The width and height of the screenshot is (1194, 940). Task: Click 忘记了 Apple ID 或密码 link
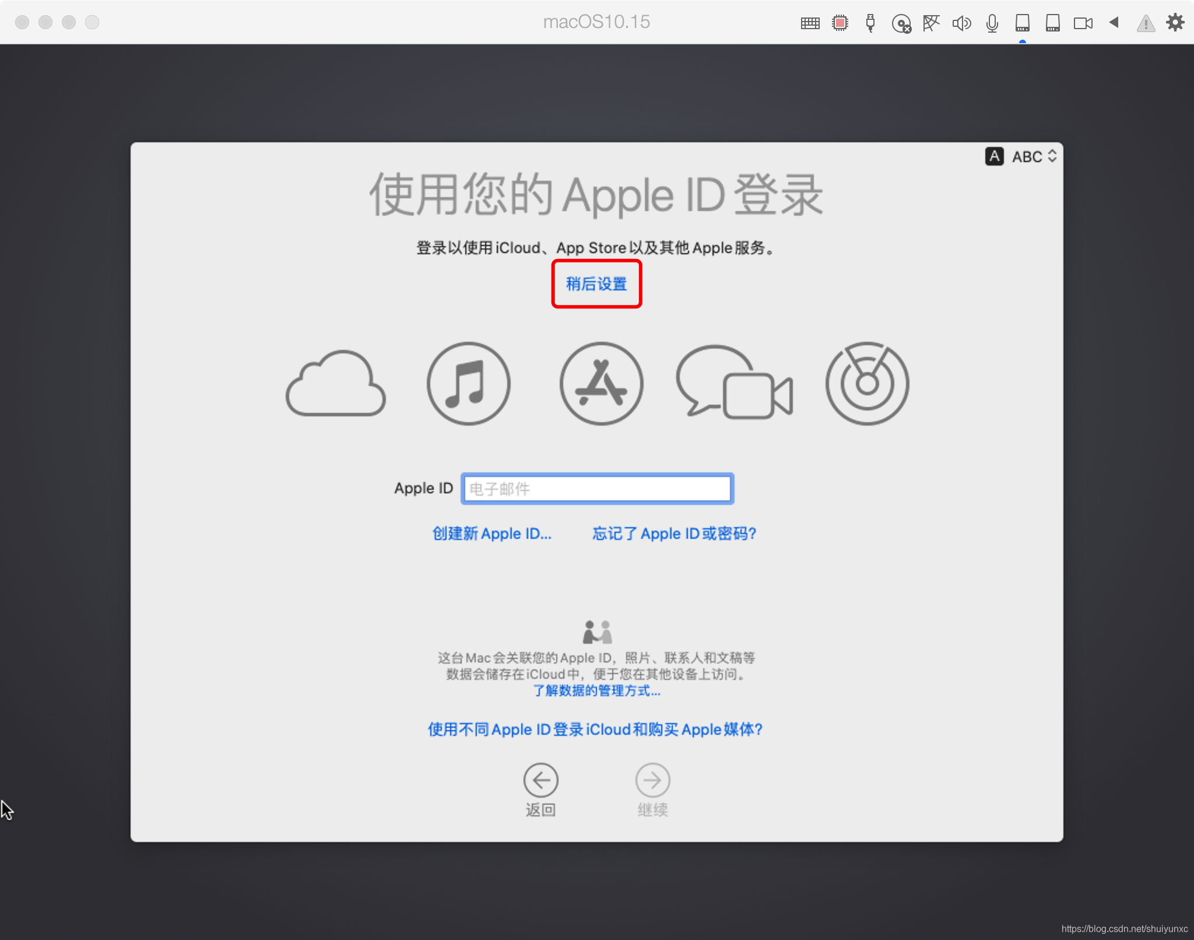[674, 534]
